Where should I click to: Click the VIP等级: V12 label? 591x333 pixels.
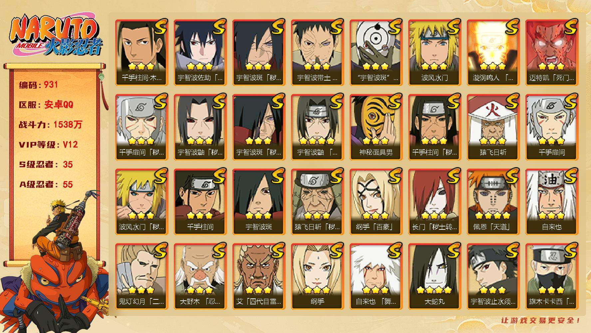(x=48, y=145)
